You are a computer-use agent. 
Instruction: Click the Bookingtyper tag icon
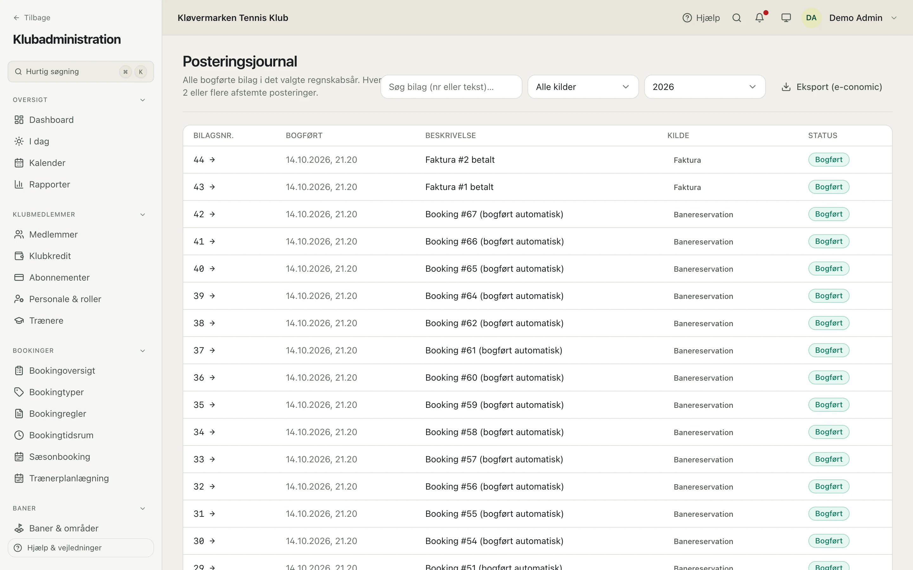coord(19,392)
